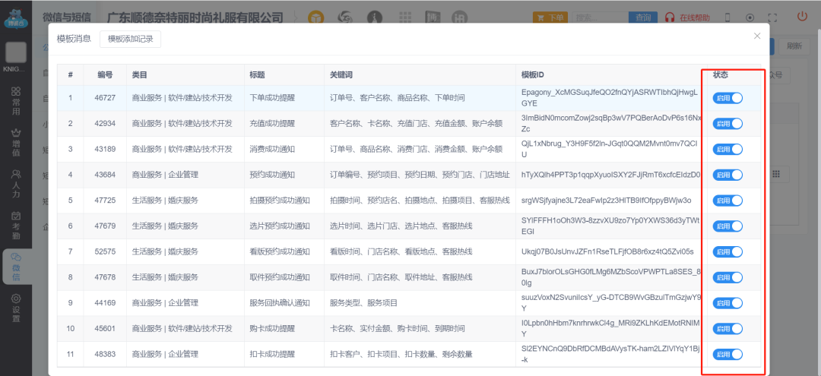Open the 设置 settings gear
The image size is (821, 376).
tap(16, 308)
